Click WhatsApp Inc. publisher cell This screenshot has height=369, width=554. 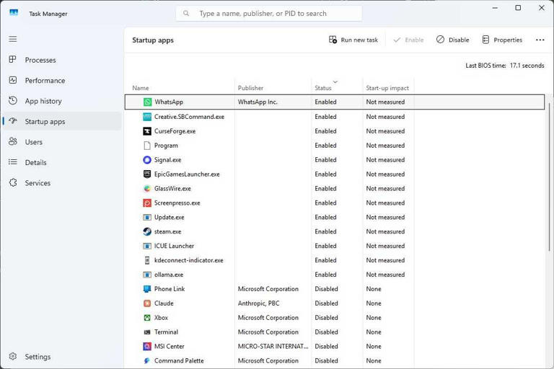(x=258, y=102)
